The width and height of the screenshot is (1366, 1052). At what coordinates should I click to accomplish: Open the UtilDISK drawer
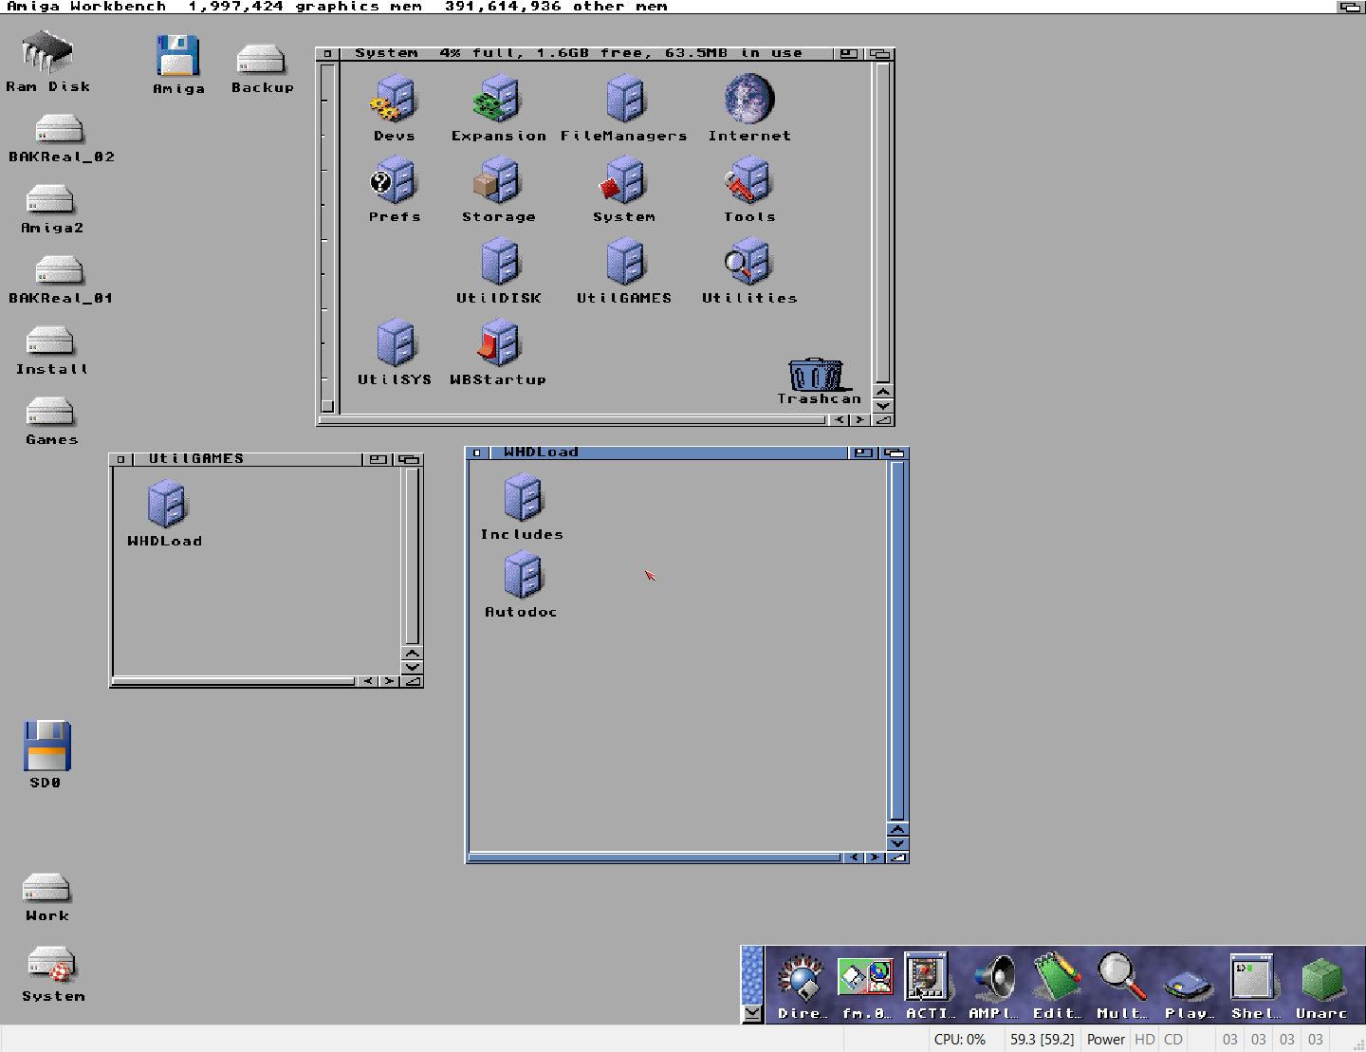(499, 262)
